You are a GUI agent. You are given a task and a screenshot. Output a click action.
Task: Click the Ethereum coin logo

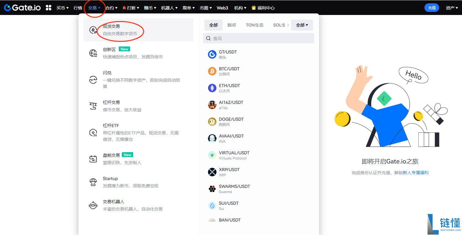pyautogui.click(x=212, y=88)
